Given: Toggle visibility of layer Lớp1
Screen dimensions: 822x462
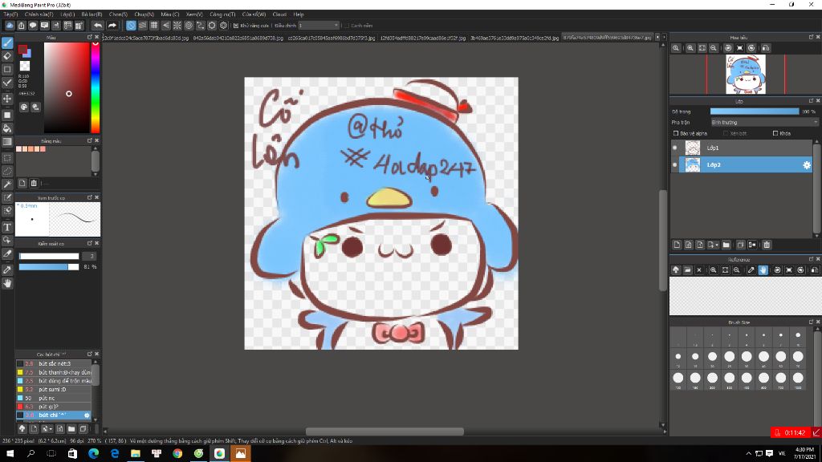Looking at the screenshot, I should [674, 148].
